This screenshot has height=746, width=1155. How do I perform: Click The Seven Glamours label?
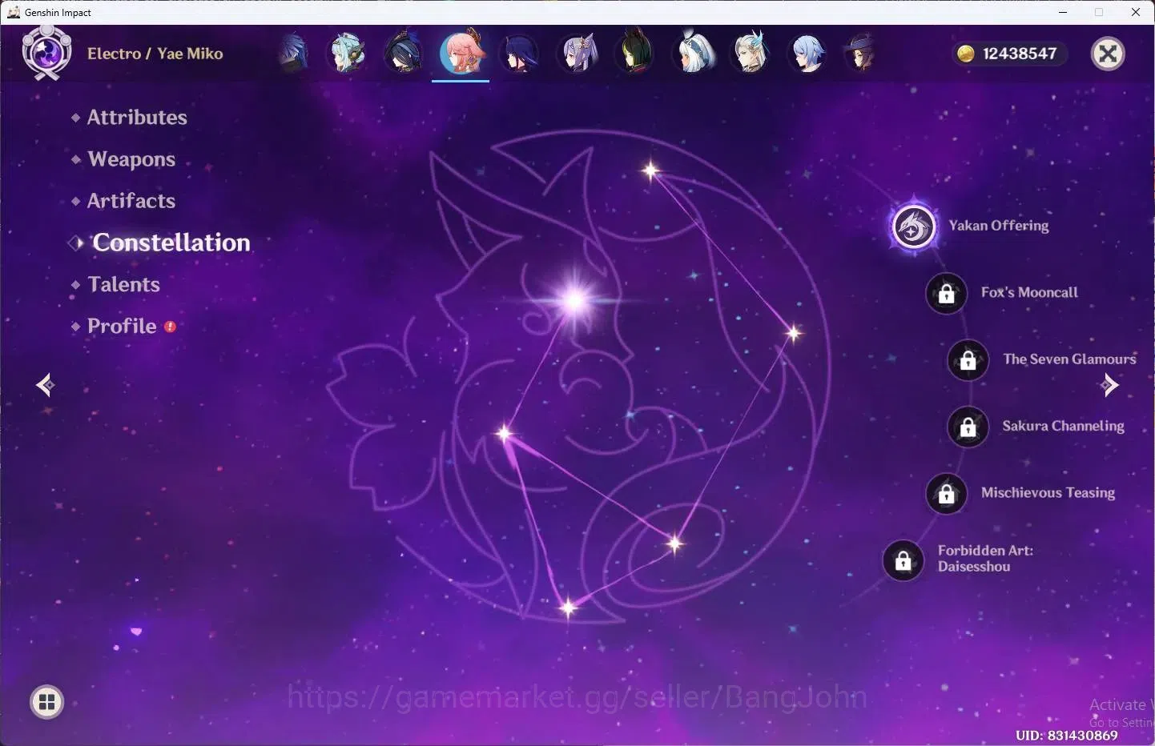click(x=1069, y=359)
